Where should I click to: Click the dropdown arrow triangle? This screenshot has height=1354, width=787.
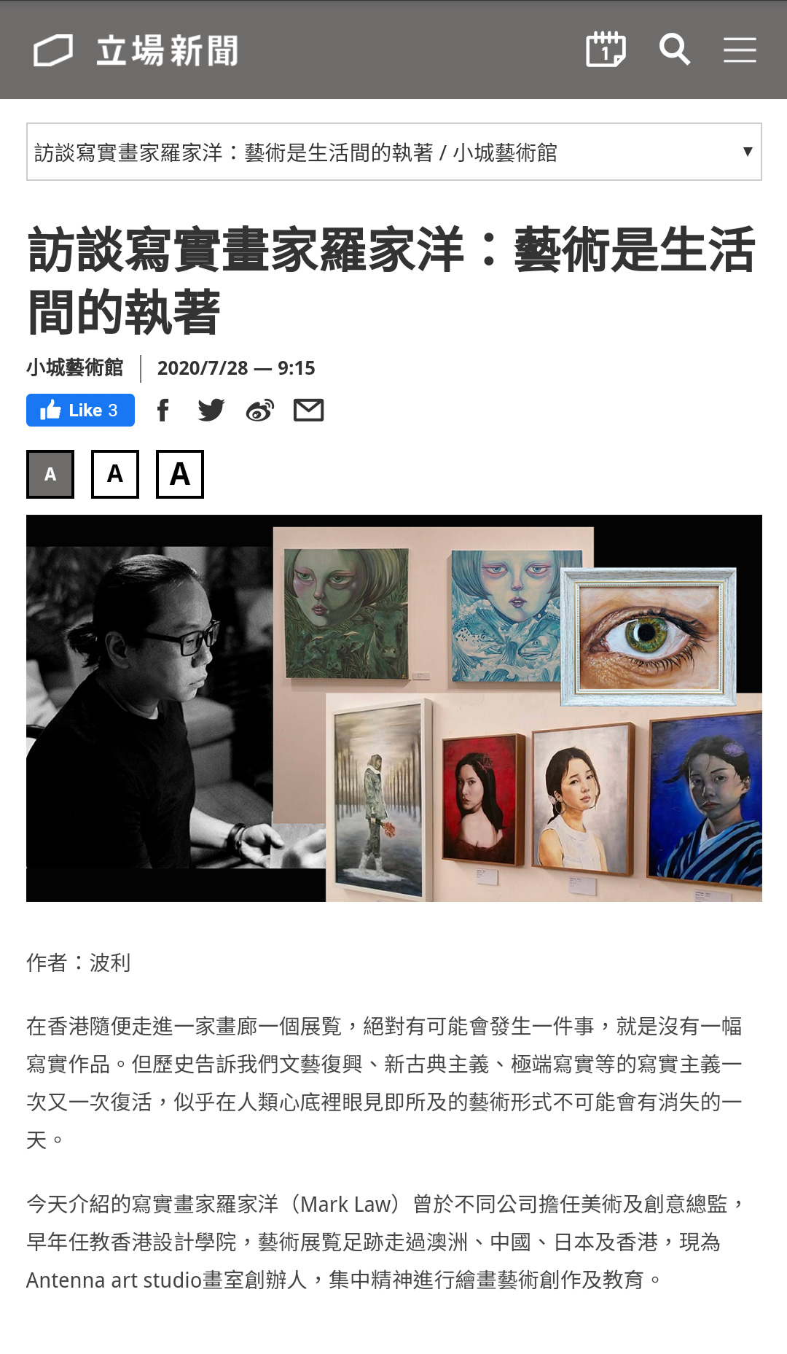click(747, 152)
